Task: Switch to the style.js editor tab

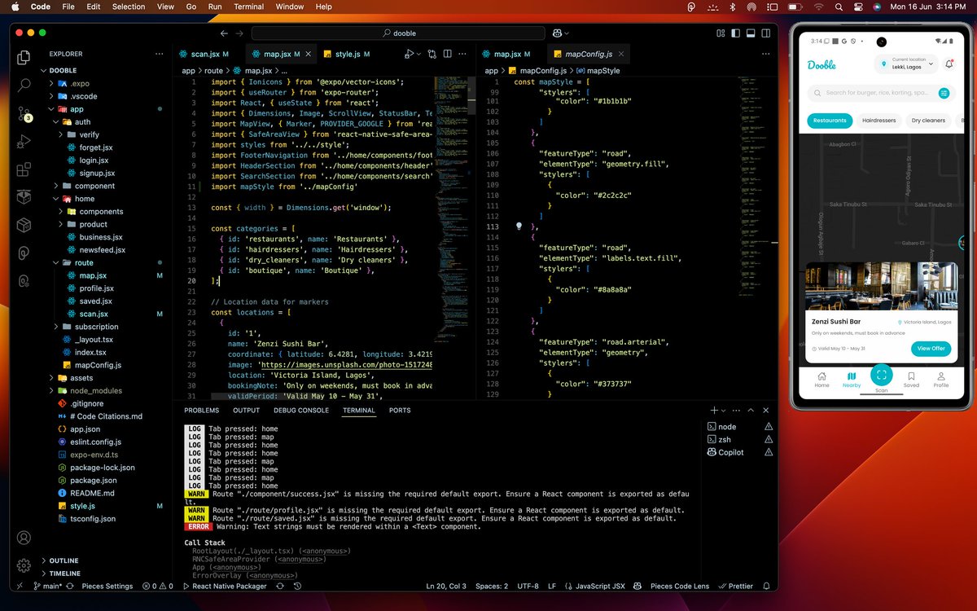Action: 348,54
